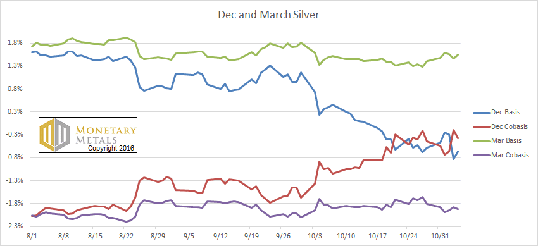The height and width of the screenshot is (246, 538).
Task: Click the purple Mar Cobasis legend line swatch
Action: [480, 155]
